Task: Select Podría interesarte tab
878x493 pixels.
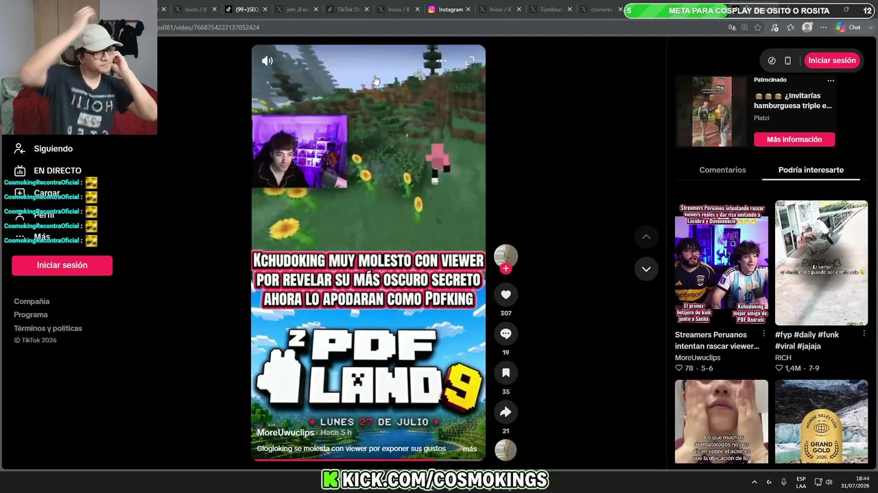Action: pos(811,170)
